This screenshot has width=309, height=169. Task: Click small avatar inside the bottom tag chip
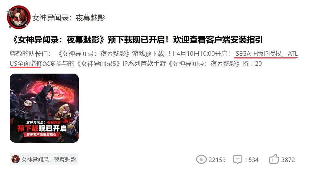pyautogui.click(x=15, y=159)
